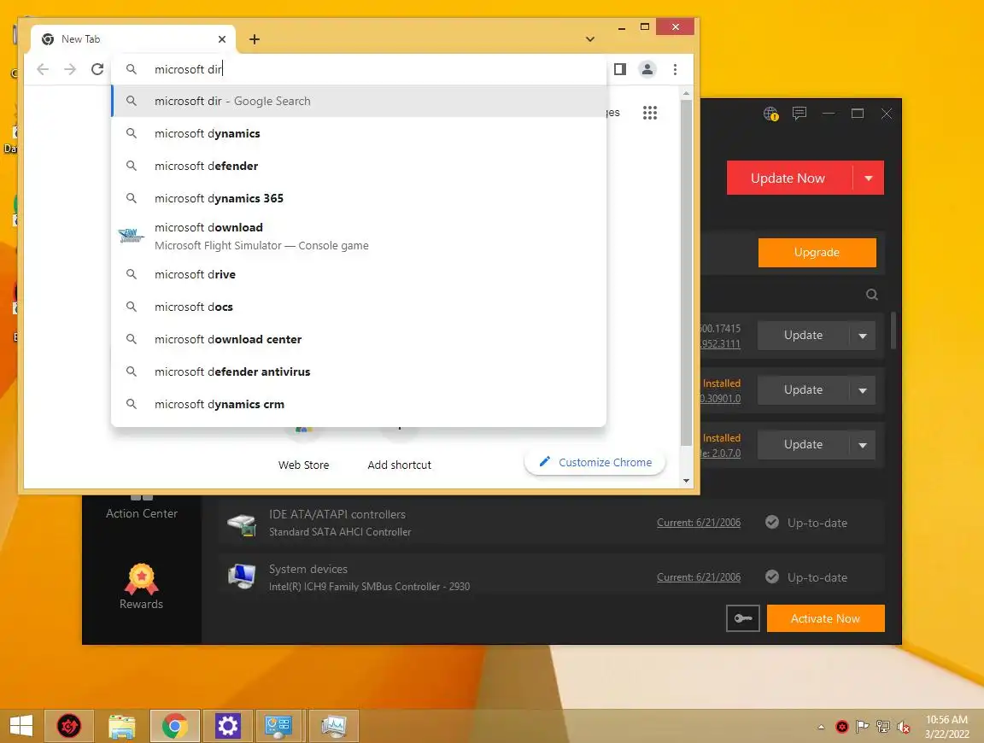984x743 pixels.
Task: Click Update for the 952.3111 driver
Action: (803, 335)
